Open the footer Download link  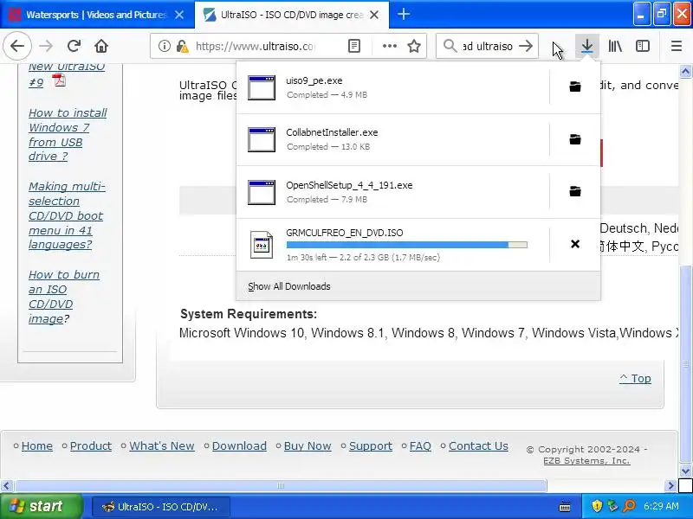(x=239, y=446)
